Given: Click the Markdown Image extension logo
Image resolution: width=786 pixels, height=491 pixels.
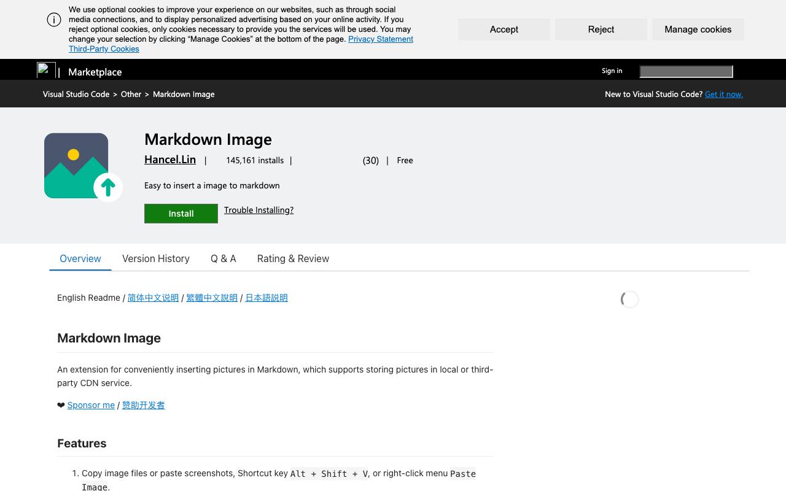Looking at the screenshot, I should pos(84,167).
